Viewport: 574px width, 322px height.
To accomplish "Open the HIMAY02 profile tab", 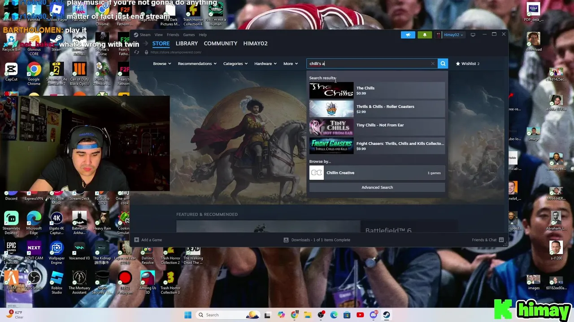I will 255,43.
